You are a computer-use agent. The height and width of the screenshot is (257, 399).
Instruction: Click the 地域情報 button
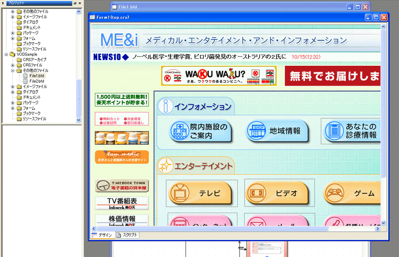(x=277, y=131)
